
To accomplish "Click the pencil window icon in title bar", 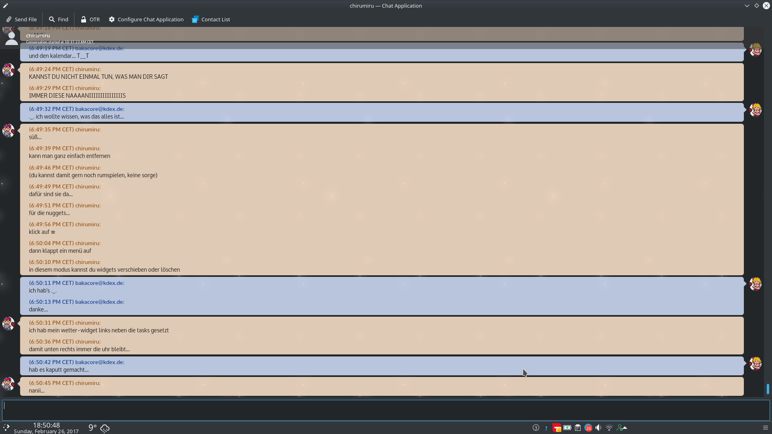I will (6, 6).
